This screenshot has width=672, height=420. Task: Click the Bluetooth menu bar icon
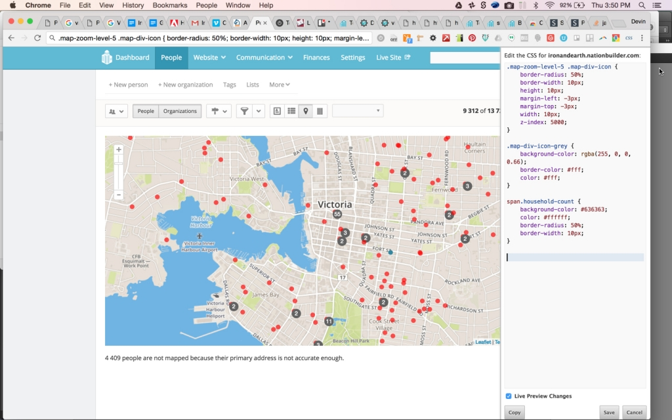click(x=535, y=5)
